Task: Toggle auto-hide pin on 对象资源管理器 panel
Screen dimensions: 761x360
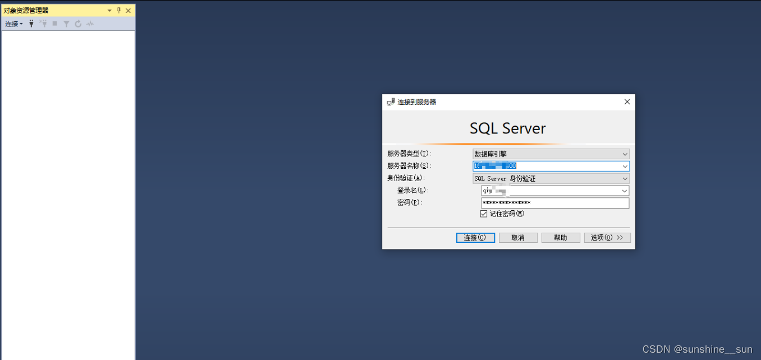Action: coord(118,11)
